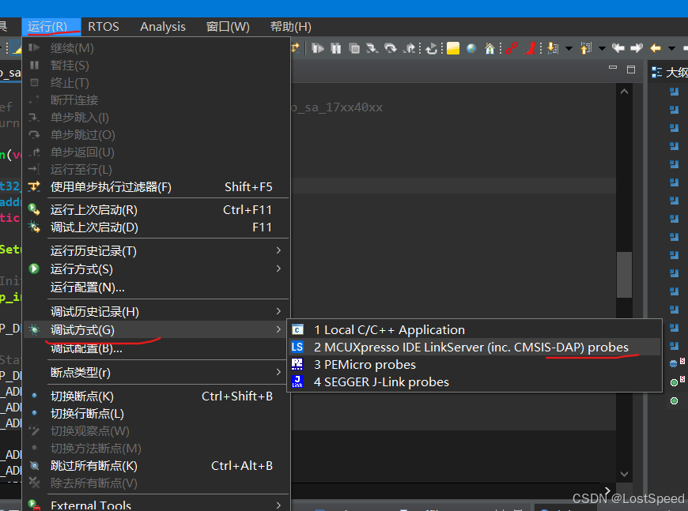Click the step into toolbar icon
Viewport: 688px width, 511px height.
coord(372,48)
